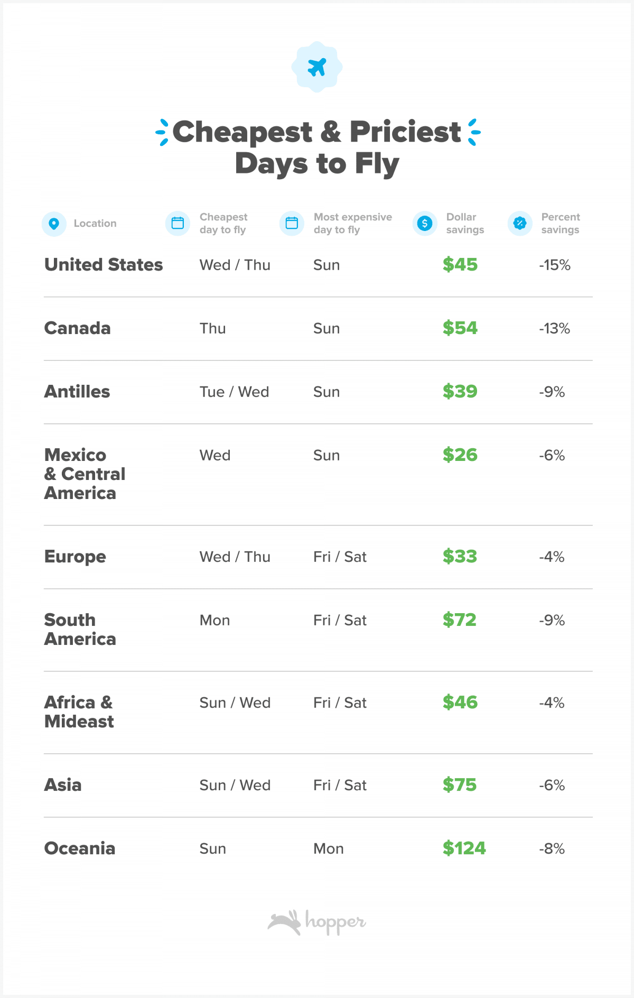
Task: Click the Cheapest day to fly calendar icon
Action: coord(178,223)
